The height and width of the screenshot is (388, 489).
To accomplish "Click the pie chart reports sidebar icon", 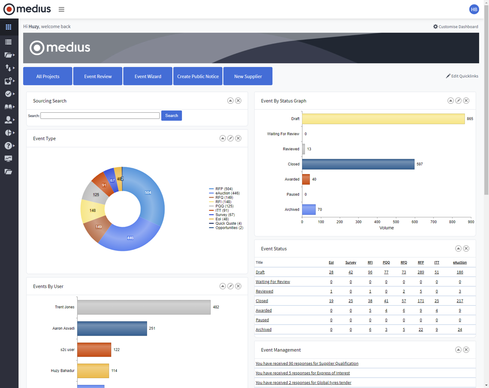I will click(8, 133).
